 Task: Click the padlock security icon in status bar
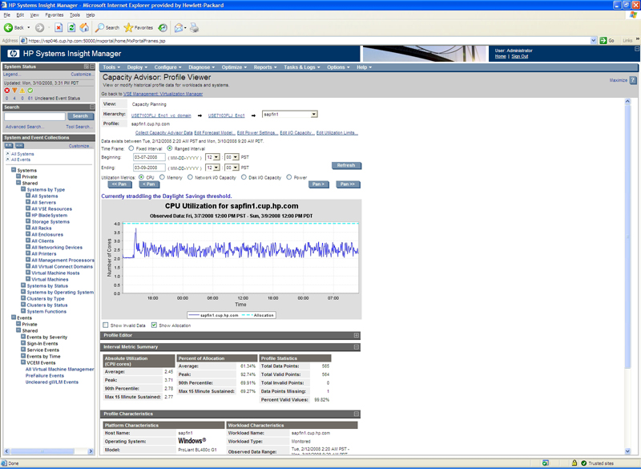tap(574, 463)
